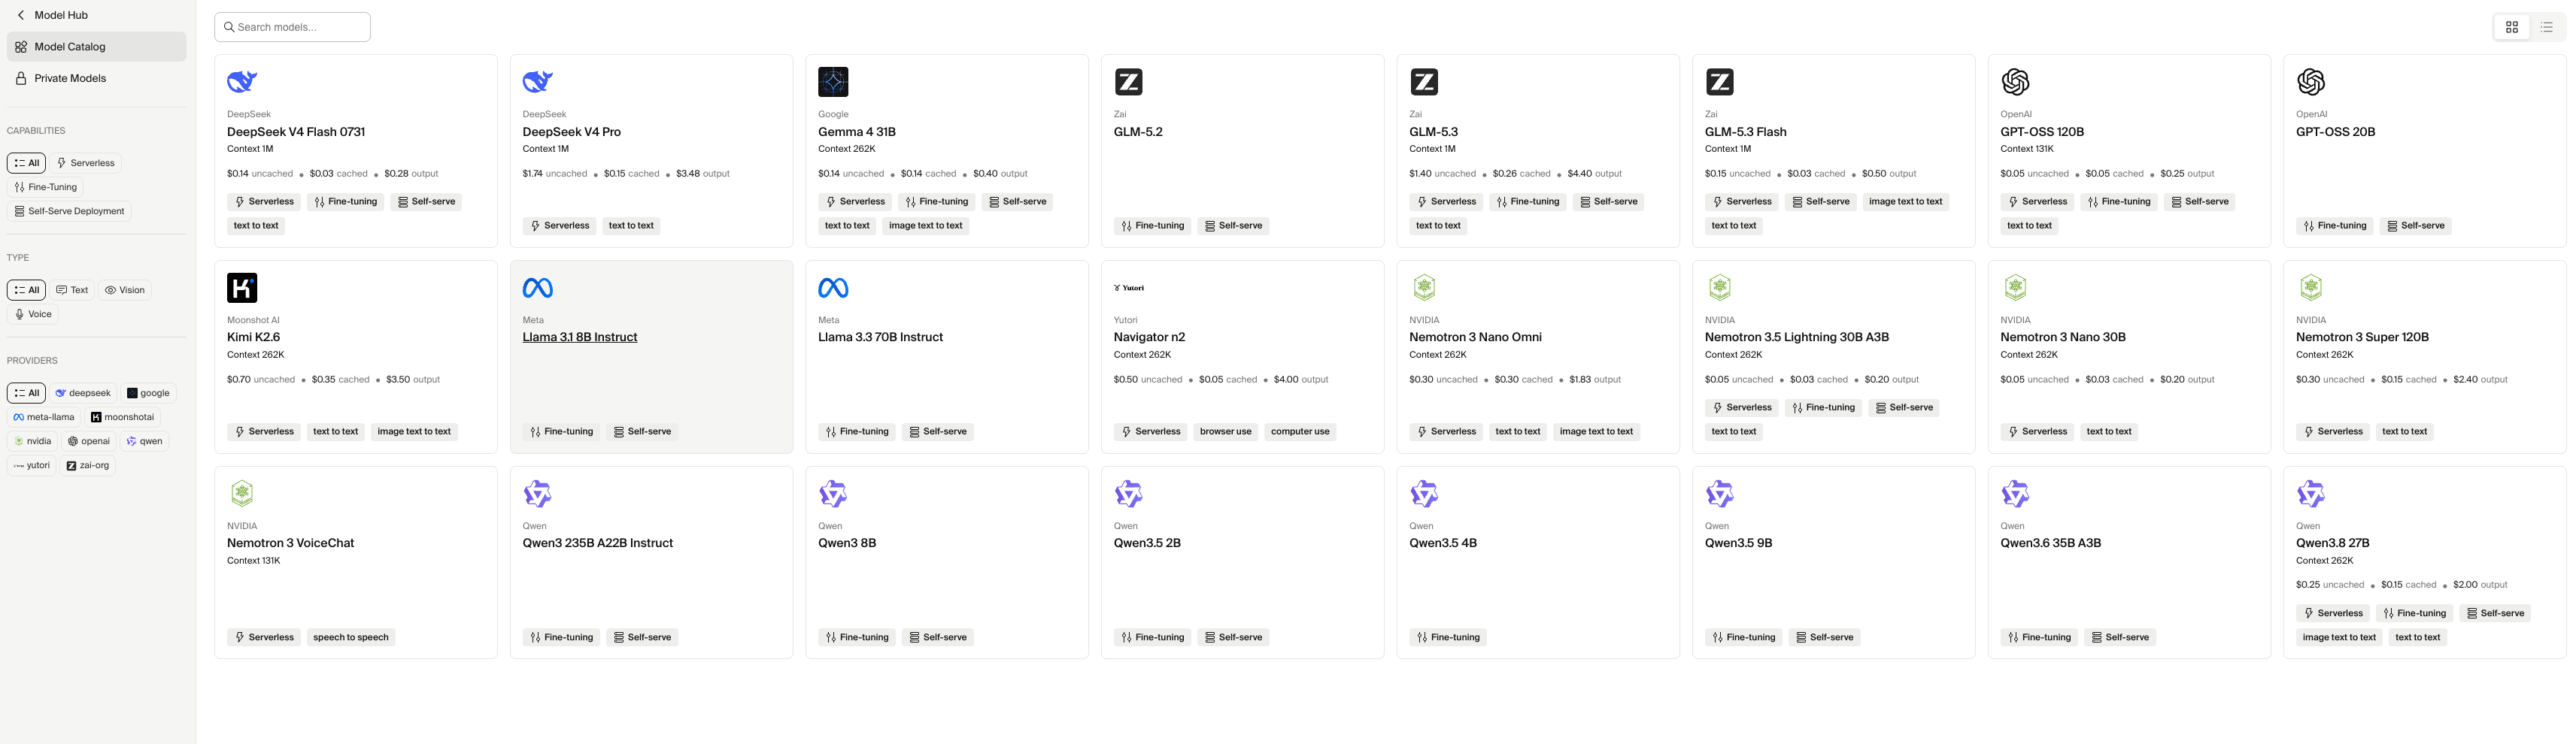Click the speech to speech tag on VoiceChat
The image size is (2576, 744).
(x=351, y=637)
